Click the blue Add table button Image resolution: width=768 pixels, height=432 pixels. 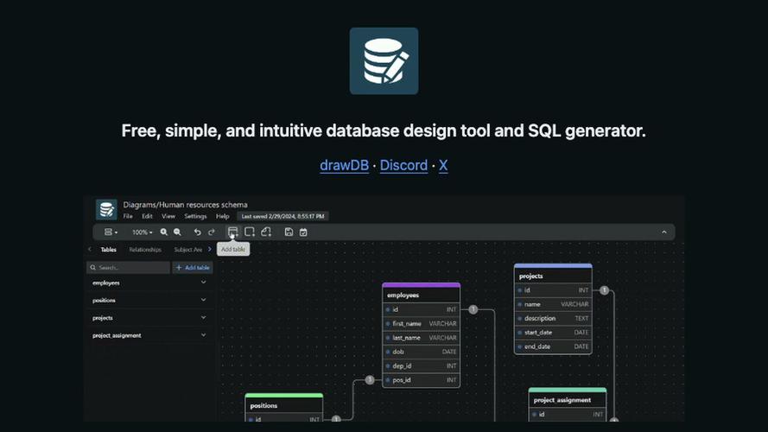192,268
